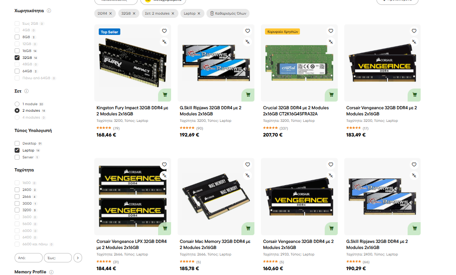Enable the Desktop computer type checkbox
This screenshot has height=275, width=456.
pyautogui.click(x=17, y=143)
